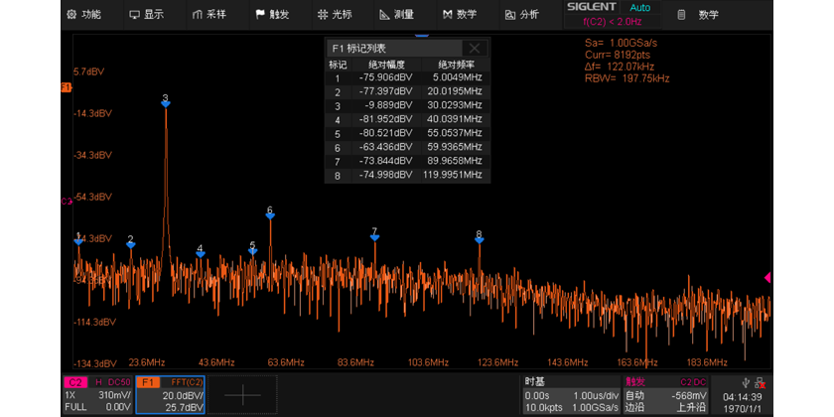Image resolution: width=834 pixels, height=417 pixels.
Task: Click the Auto run status indicator
Action: (x=640, y=7)
